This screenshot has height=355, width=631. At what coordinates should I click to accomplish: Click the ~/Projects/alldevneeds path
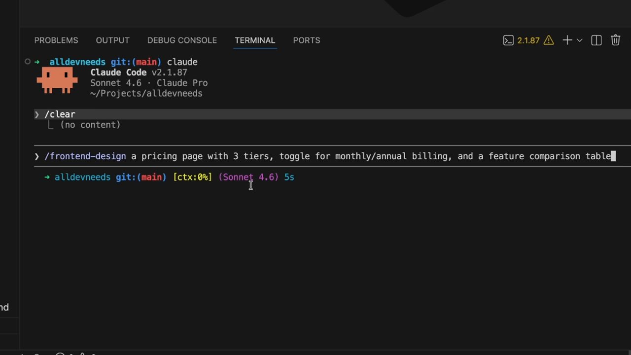(146, 93)
